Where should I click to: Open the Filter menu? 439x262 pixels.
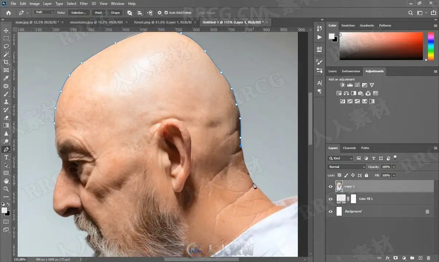84,4
